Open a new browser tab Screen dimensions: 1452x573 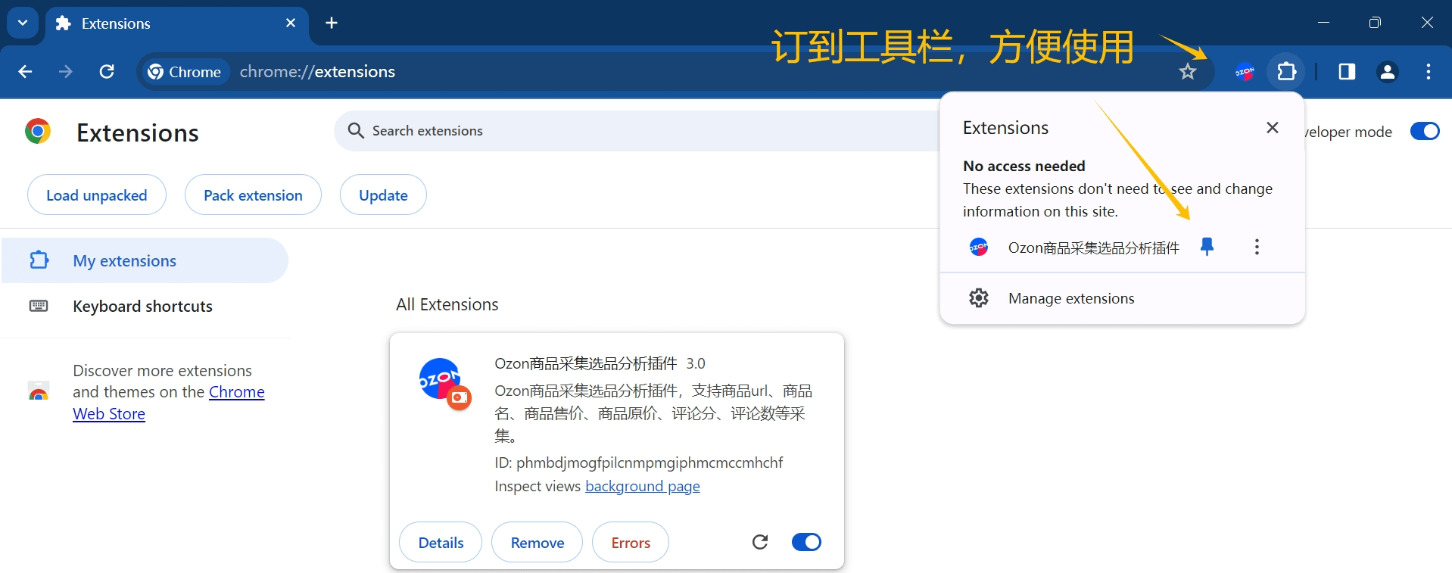point(332,23)
